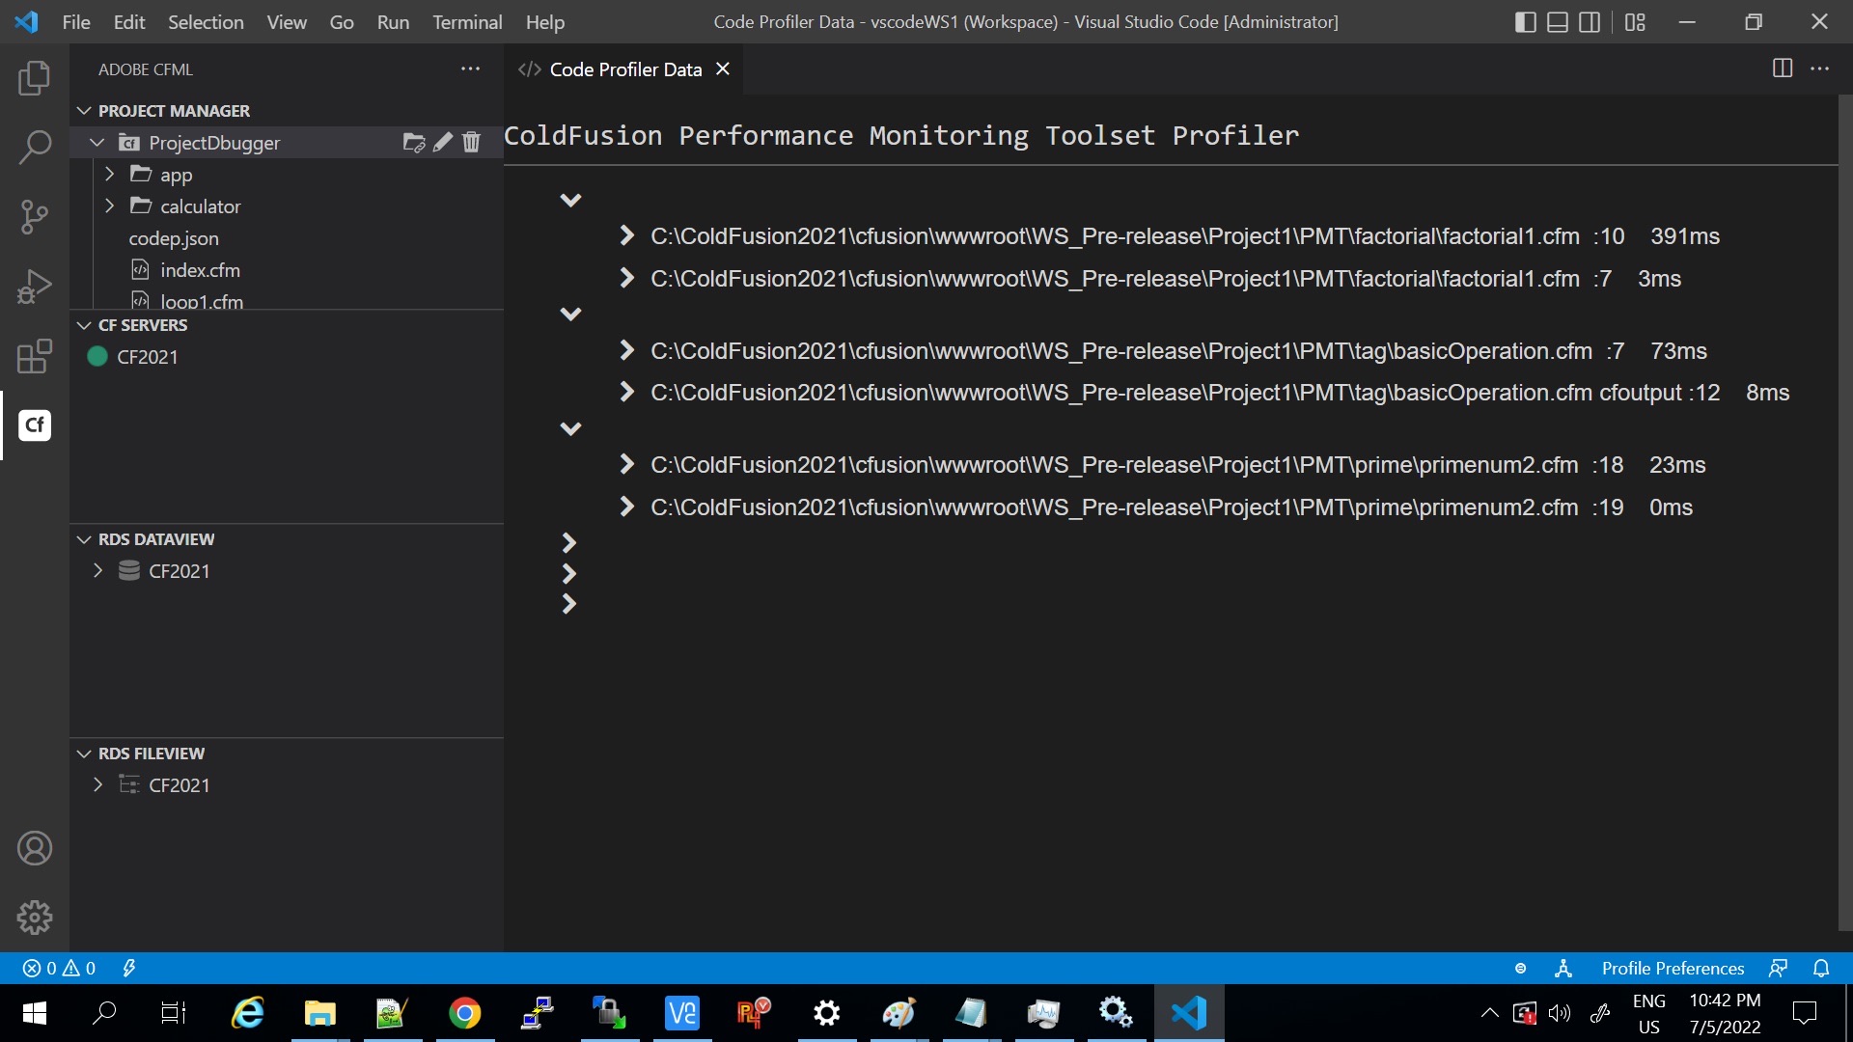Viewport: 1853px width, 1042px height.
Task: Click the Source Control icon in activity bar
Action: (x=33, y=216)
